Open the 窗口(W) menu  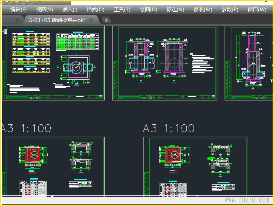[x=257, y=10]
